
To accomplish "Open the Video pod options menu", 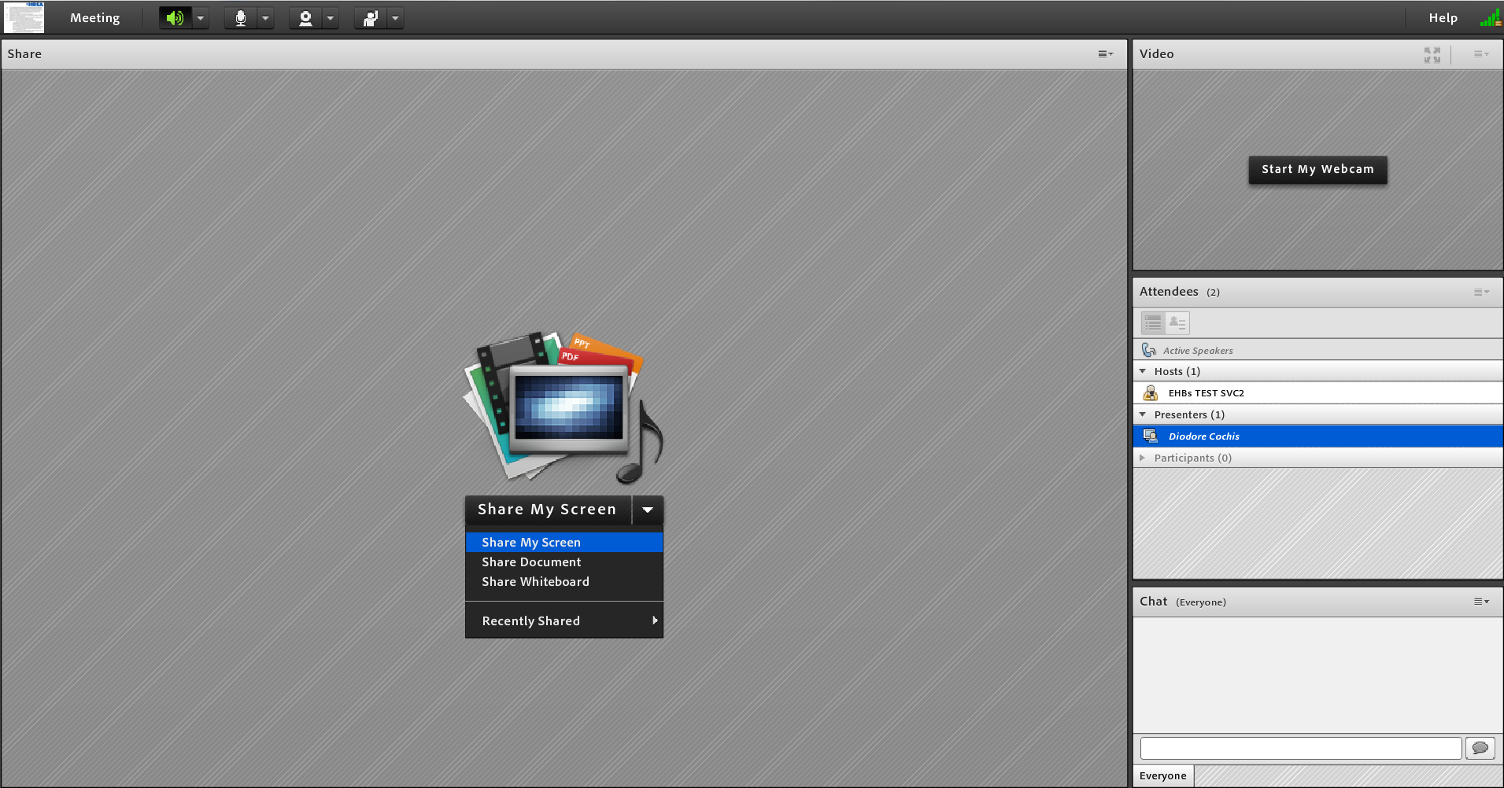I will click(1481, 53).
